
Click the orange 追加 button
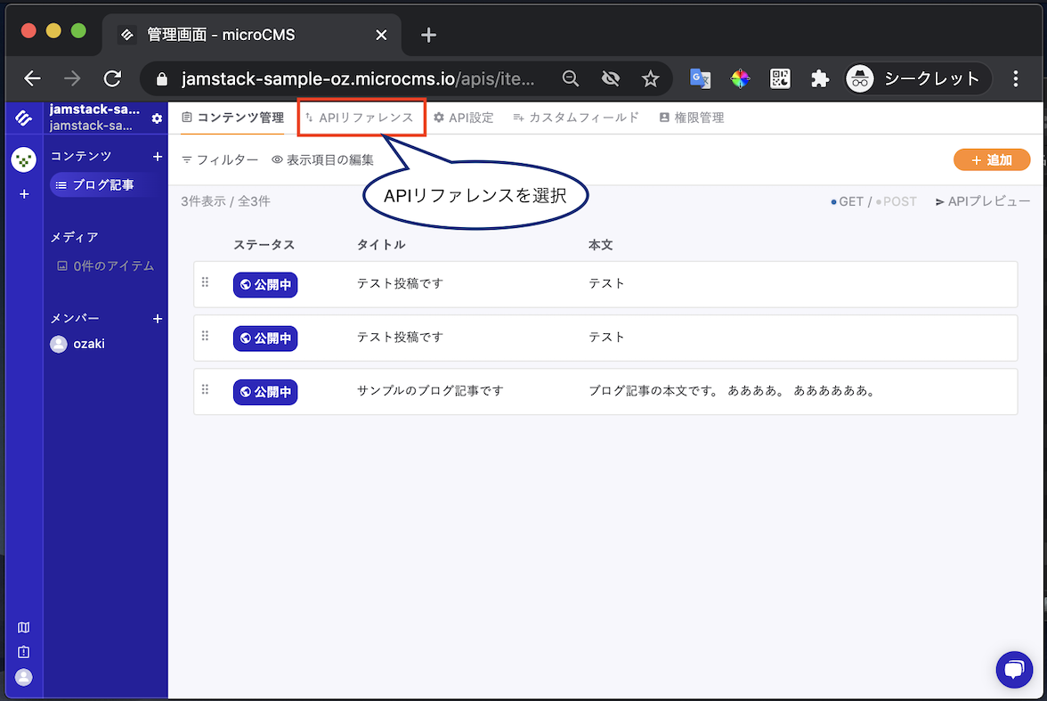coord(992,160)
